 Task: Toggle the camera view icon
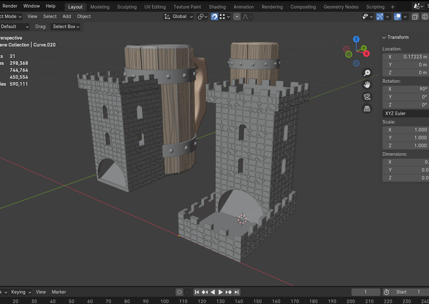pos(367,97)
